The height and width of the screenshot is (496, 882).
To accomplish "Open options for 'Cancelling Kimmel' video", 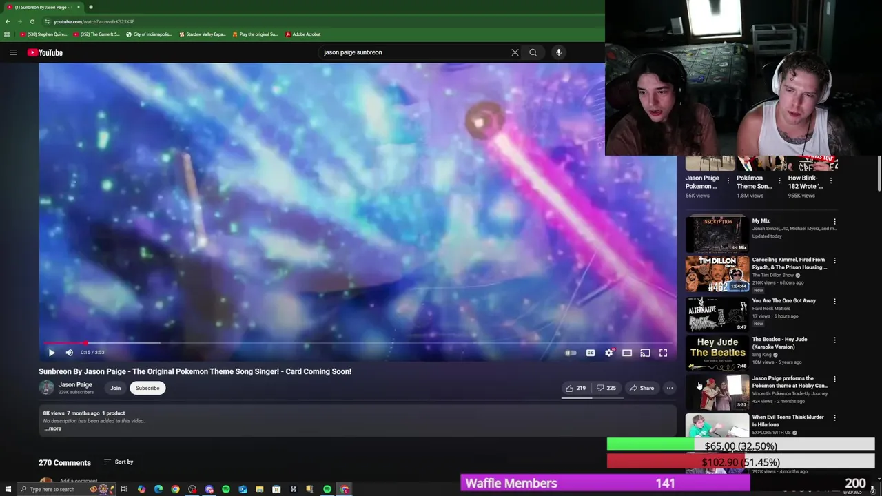I will 834,260.
